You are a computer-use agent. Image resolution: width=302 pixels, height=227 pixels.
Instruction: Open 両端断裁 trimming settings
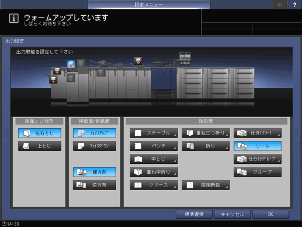coord(206,185)
